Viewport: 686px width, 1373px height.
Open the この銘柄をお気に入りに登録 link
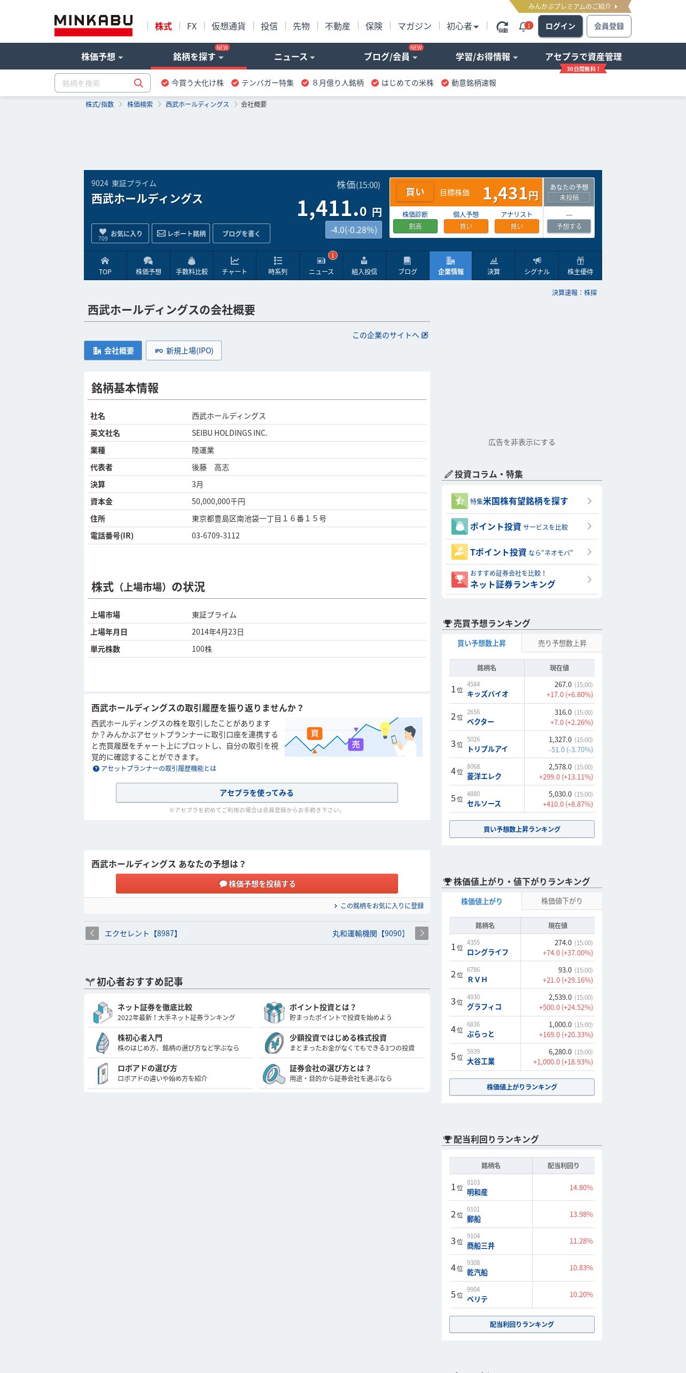pos(379,906)
